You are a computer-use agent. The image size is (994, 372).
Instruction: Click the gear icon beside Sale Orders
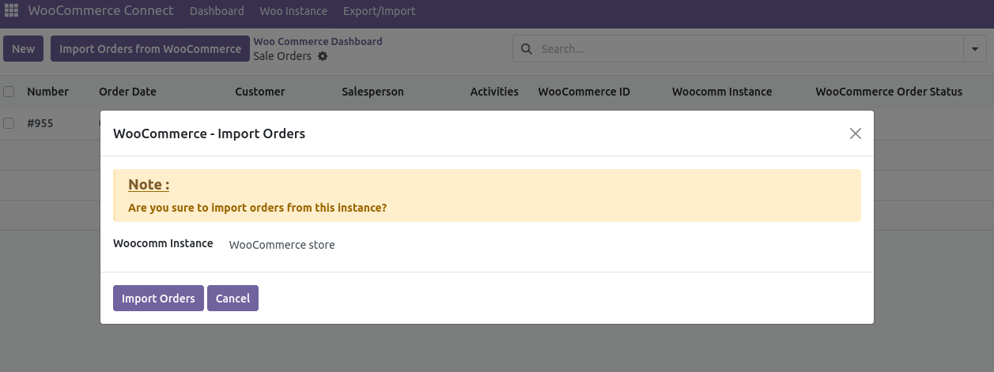pyautogui.click(x=322, y=56)
